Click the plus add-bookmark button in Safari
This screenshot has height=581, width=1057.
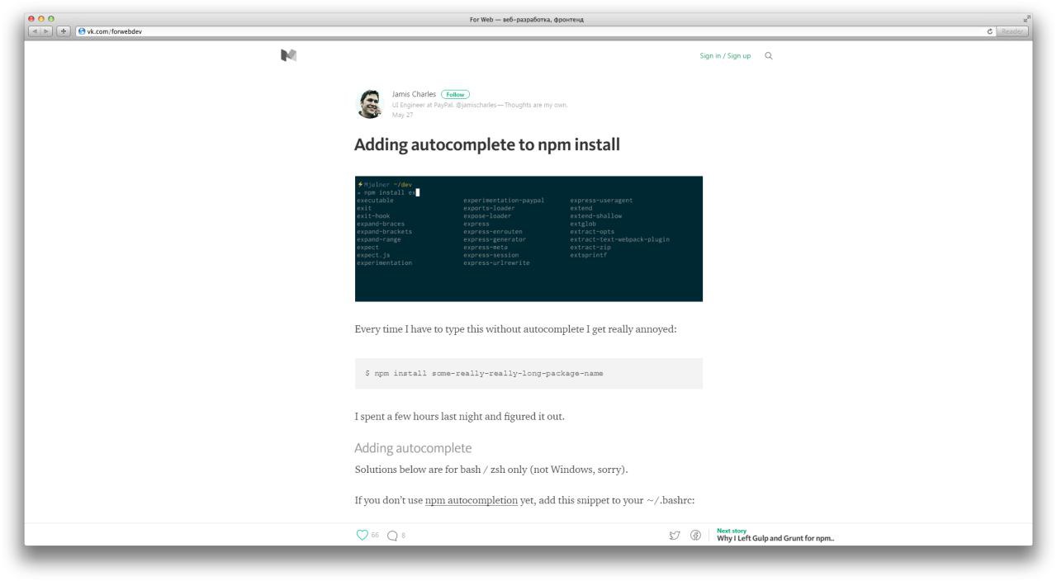(x=64, y=31)
